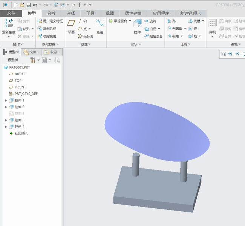Open the 倒圆角 dropdown arrow

(185, 28)
